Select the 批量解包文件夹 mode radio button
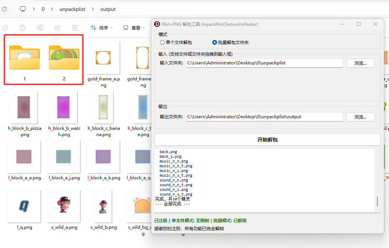 214,42
